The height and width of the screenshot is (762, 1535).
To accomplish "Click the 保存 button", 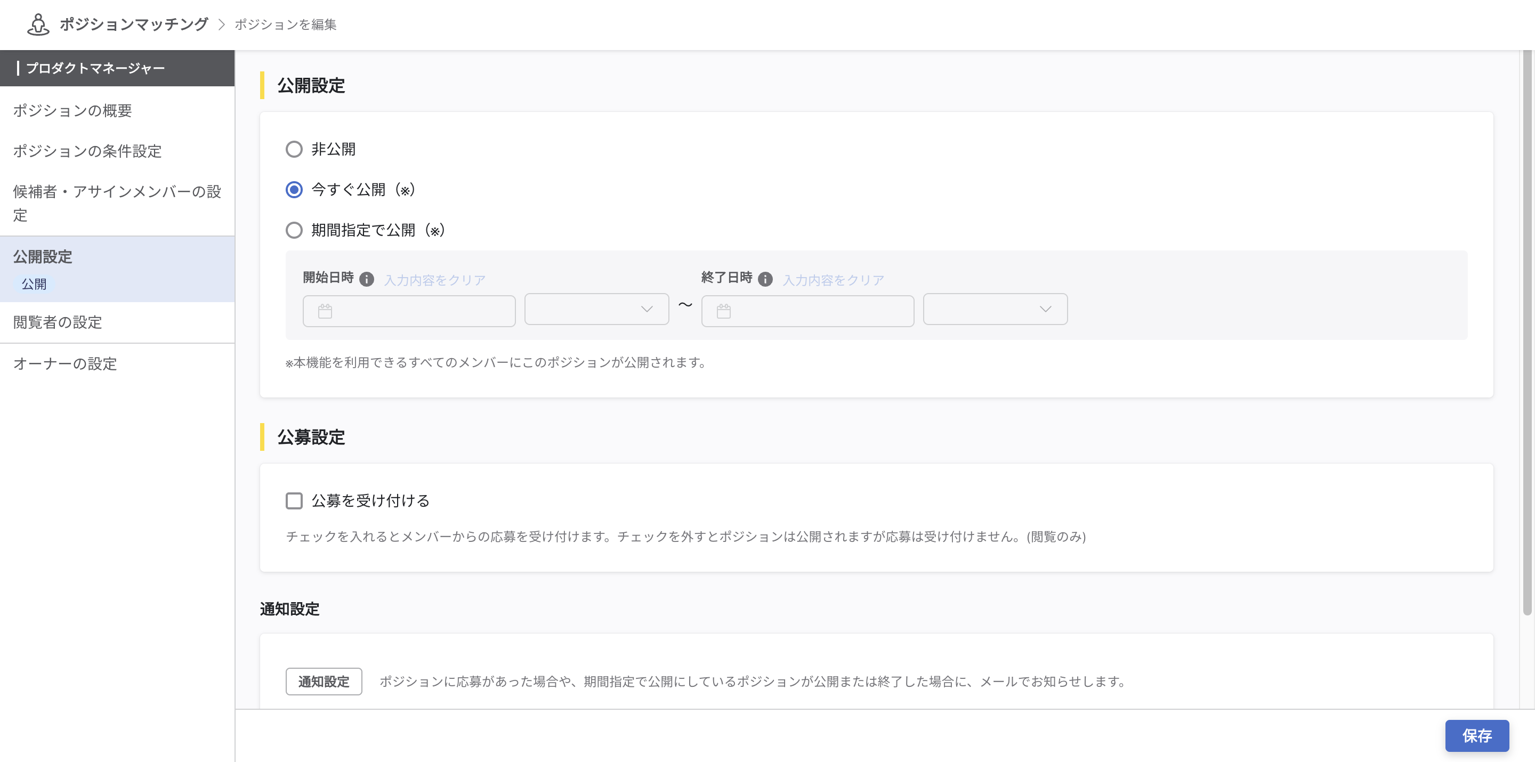I will 1476,736.
